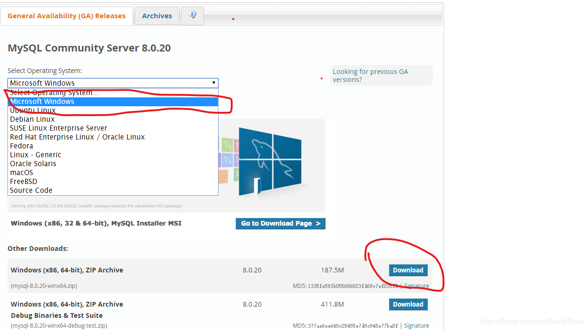Click the 'Windows (x86, 32 & 64-bit), MySQL Installer MSI' text
The image size is (588, 330).
click(96, 223)
